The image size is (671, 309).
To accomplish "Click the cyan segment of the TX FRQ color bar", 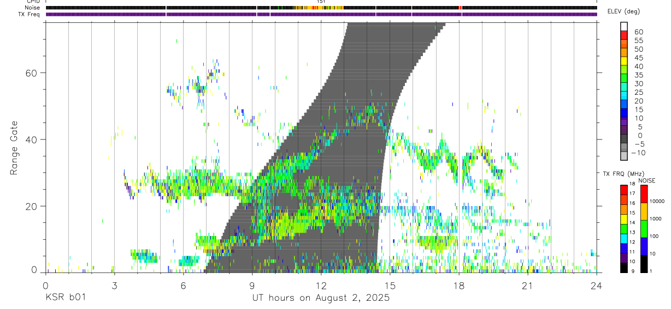I will pos(623,239).
